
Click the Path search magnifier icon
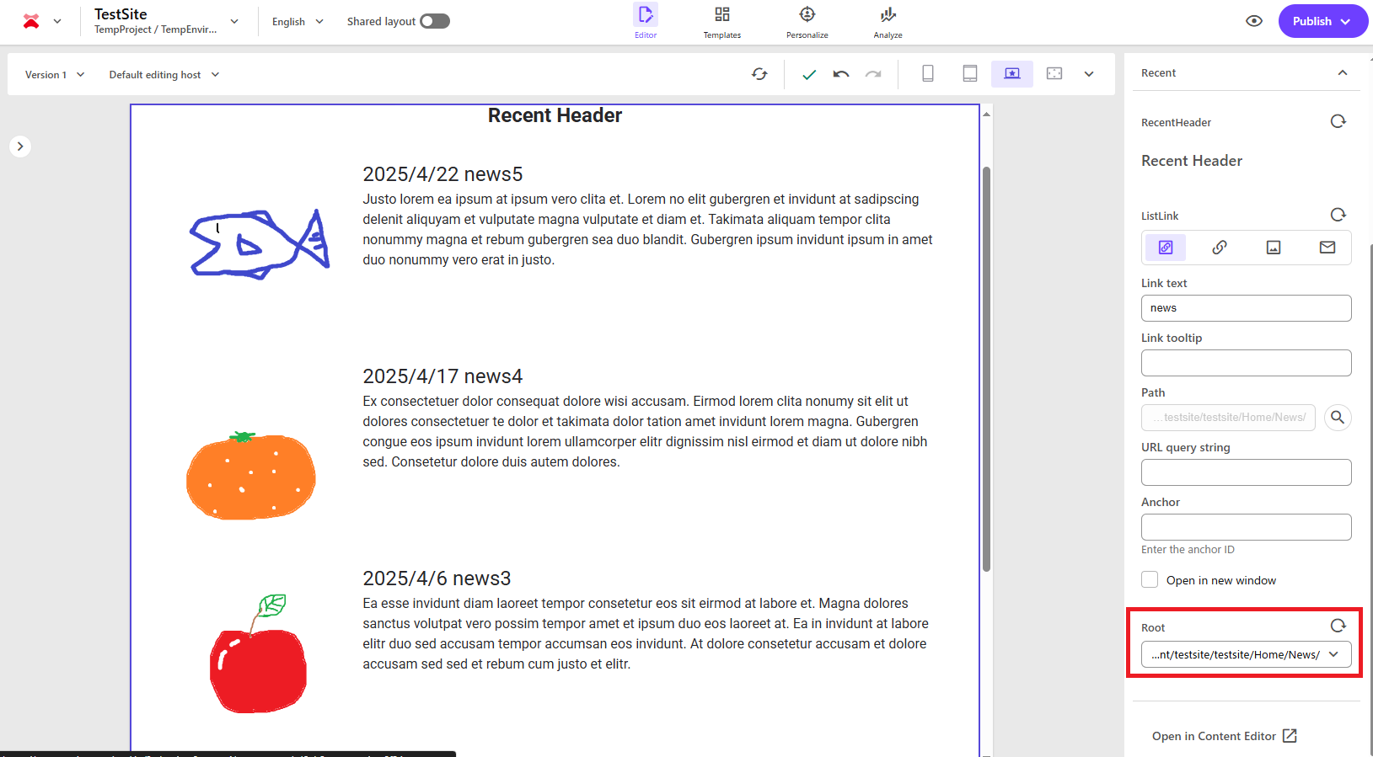1338,418
